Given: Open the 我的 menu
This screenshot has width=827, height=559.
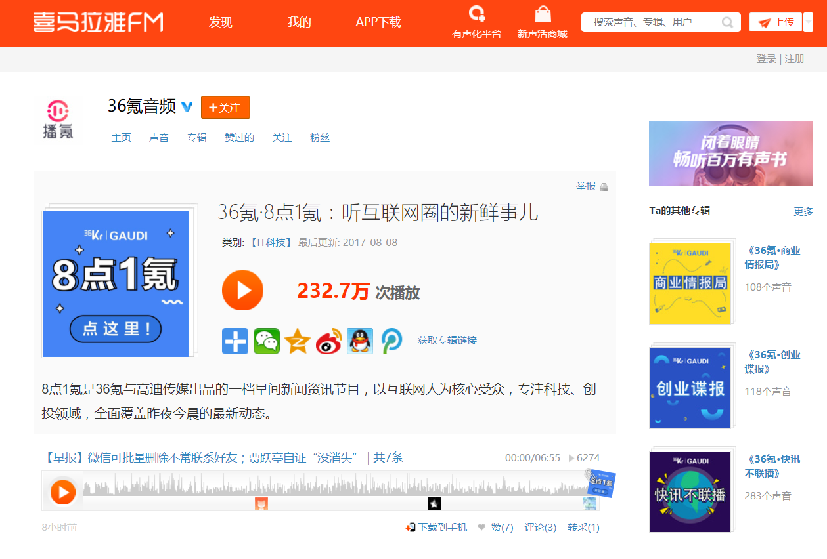Looking at the screenshot, I should pyautogui.click(x=299, y=22).
